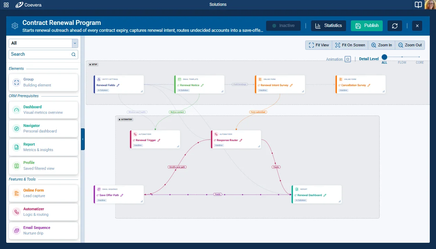Click Fit View button
This screenshot has width=436, height=249.
tap(319, 45)
